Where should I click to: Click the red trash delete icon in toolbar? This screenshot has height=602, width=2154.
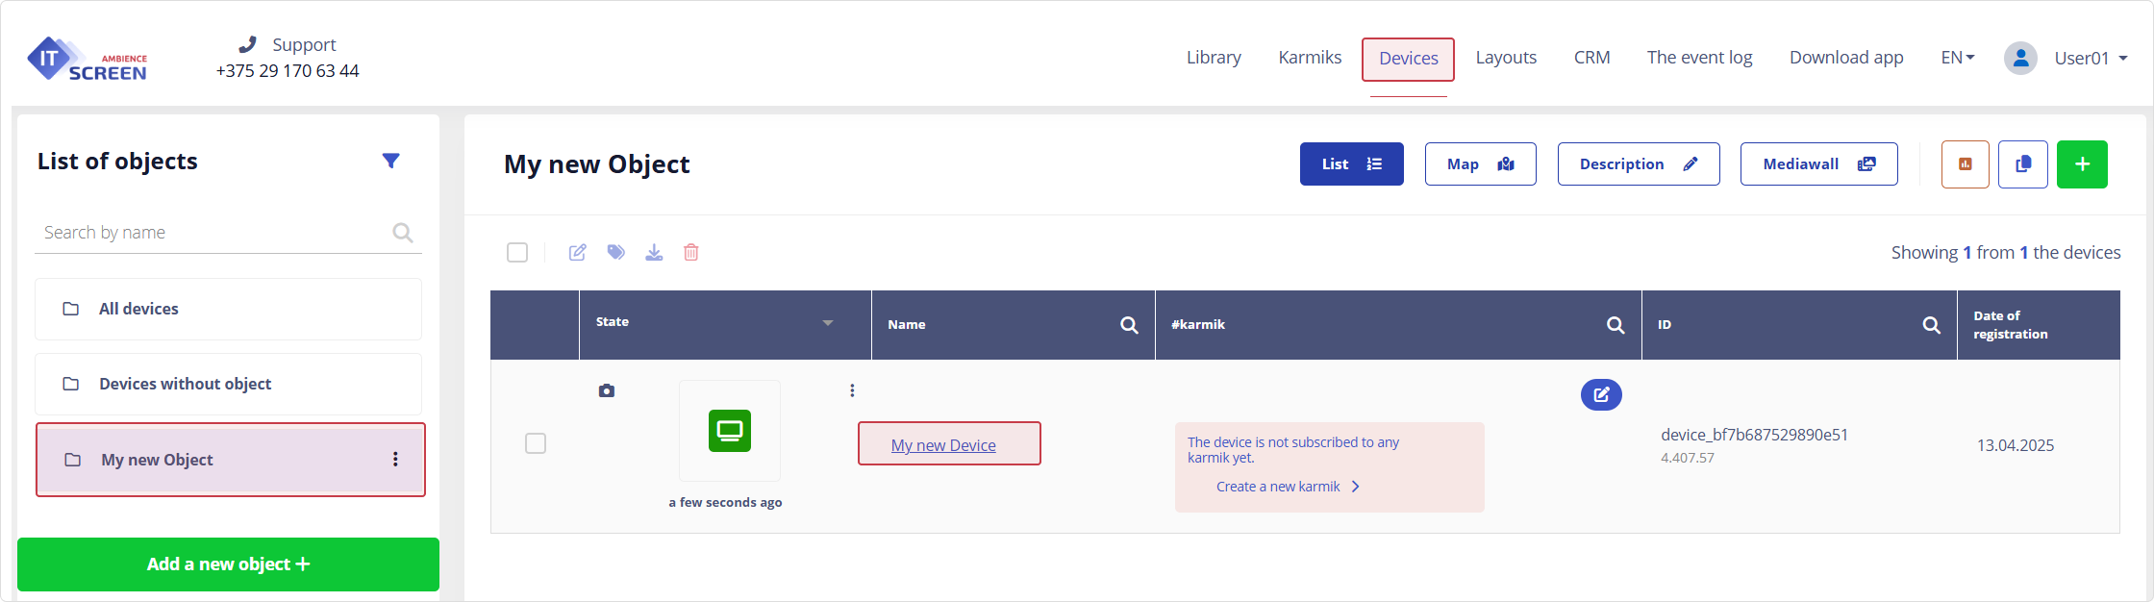(690, 253)
